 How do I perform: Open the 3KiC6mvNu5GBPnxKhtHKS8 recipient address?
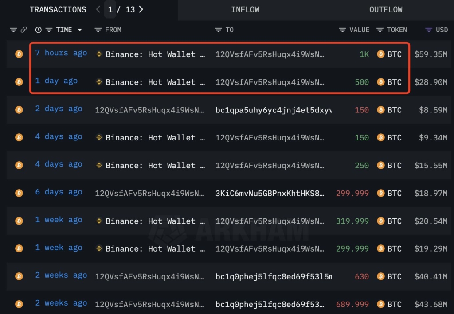(270, 193)
